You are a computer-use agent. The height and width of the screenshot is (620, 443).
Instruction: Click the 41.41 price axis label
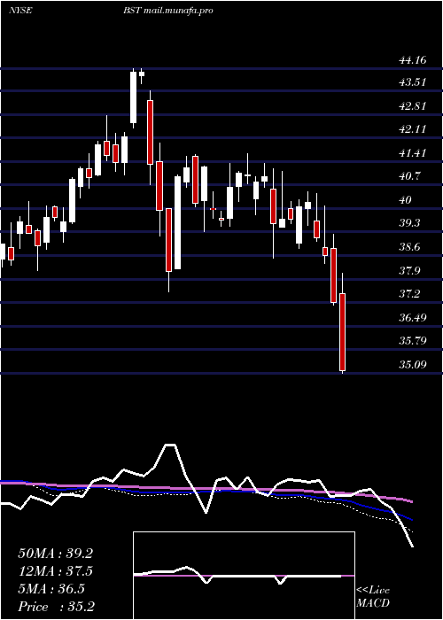413,153
